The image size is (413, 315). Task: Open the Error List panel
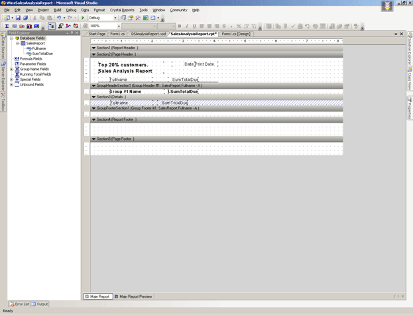pyautogui.click(x=19, y=304)
